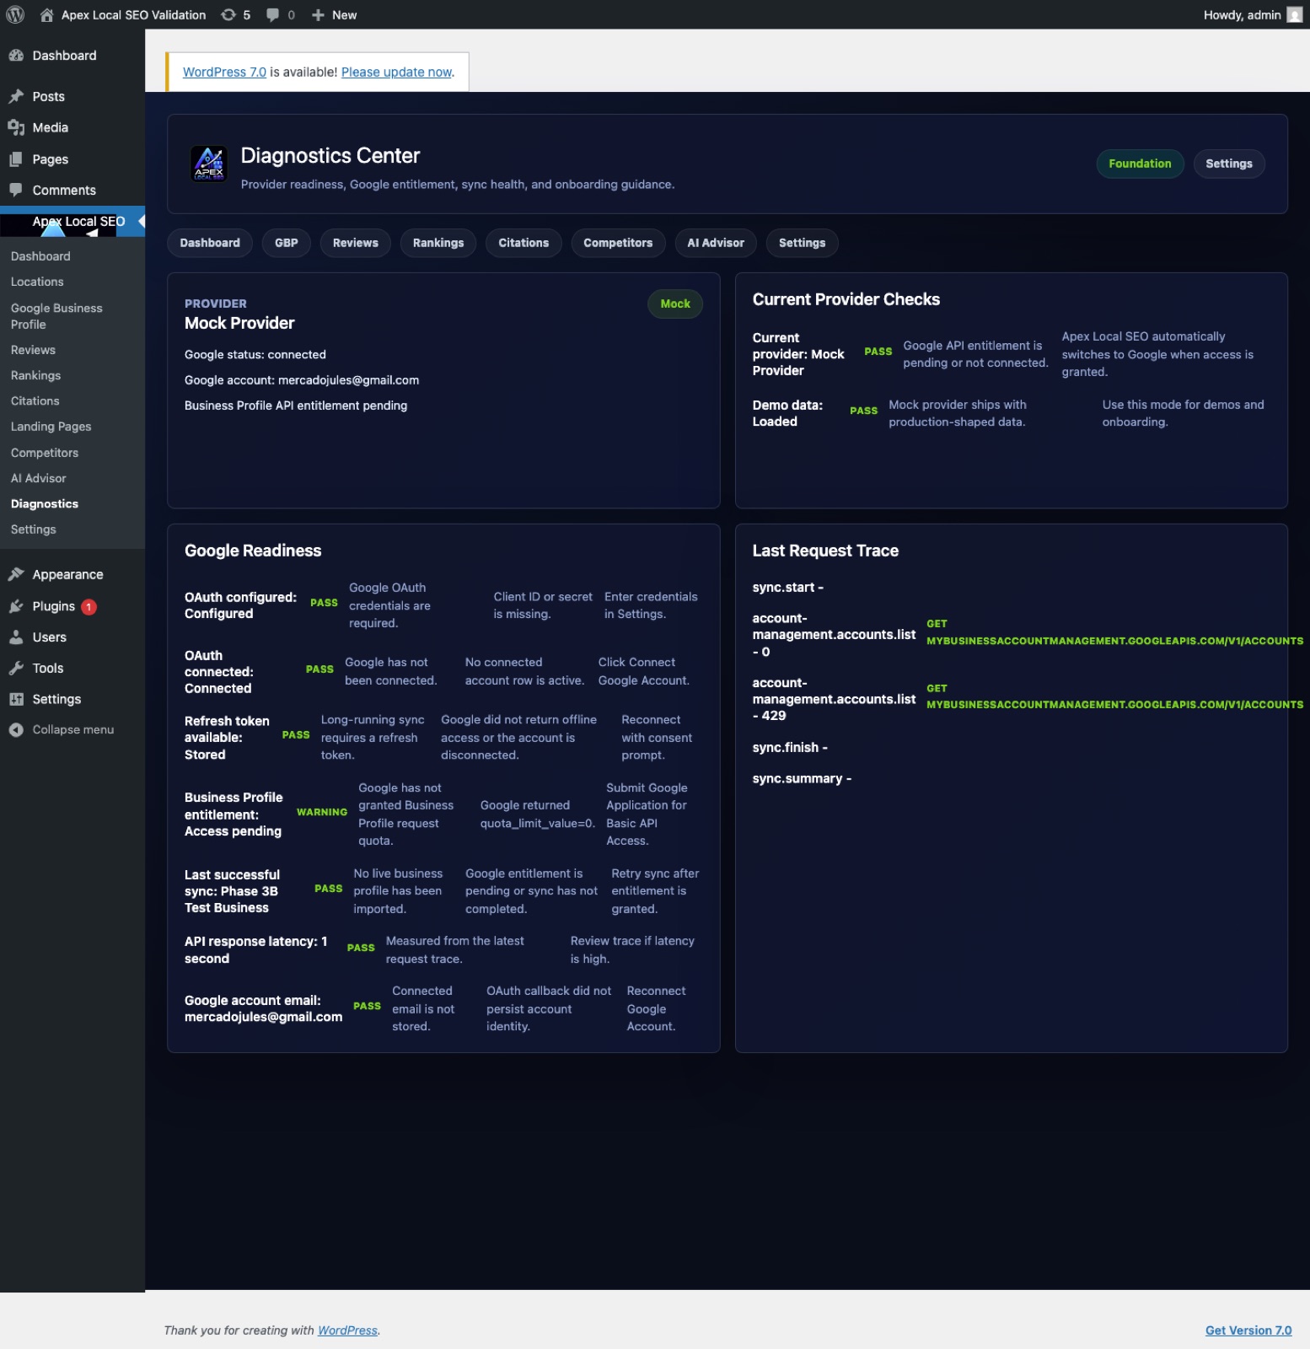Image resolution: width=1310 pixels, height=1349 pixels.
Task: Collapse the admin sidebar menu
Action: (x=72, y=729)
